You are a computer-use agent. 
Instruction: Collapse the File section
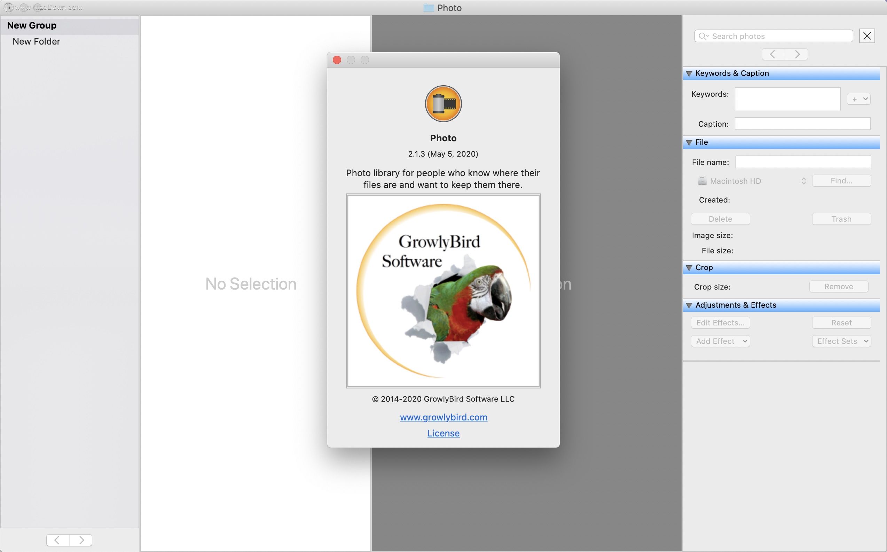click(689, 142)
